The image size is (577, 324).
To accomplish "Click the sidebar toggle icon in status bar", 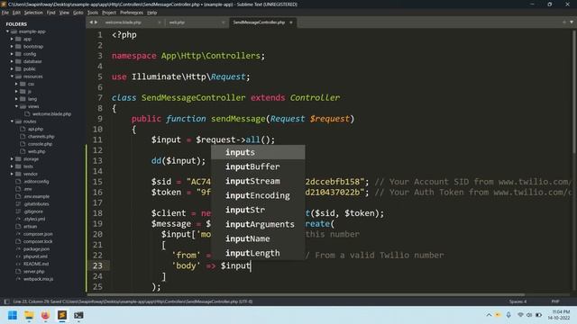I will tap(6, 301).
